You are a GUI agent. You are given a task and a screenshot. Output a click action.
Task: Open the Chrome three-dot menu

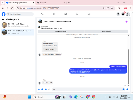tap(130, 8)
